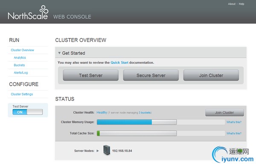Screen dimensions: 256x166
Task: Go to Cluster Overview in sidebar
Action: pos(22,50)
